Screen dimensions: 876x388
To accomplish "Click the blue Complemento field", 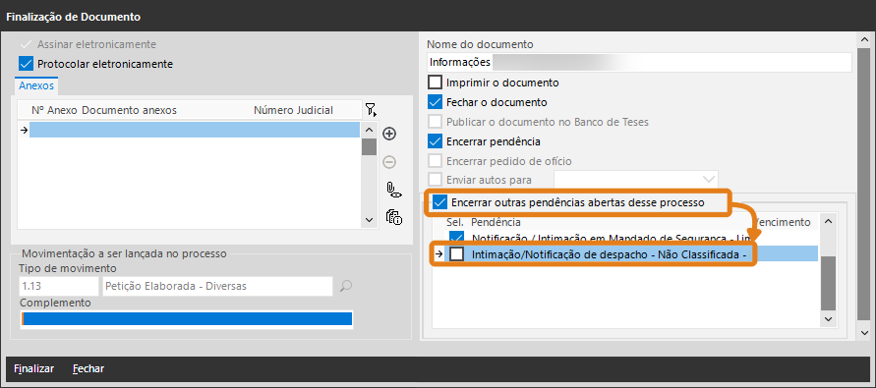I will click(187, 319).
